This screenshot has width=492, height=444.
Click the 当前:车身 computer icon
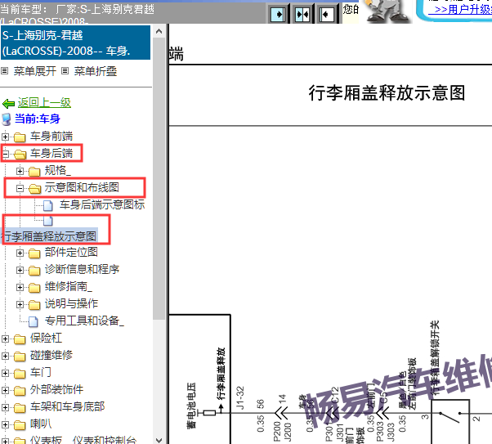[7, 119]
